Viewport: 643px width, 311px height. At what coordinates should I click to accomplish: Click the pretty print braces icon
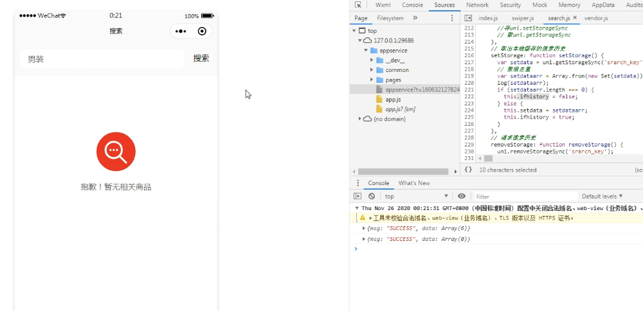pyautogui.click(x=468, y=170)
